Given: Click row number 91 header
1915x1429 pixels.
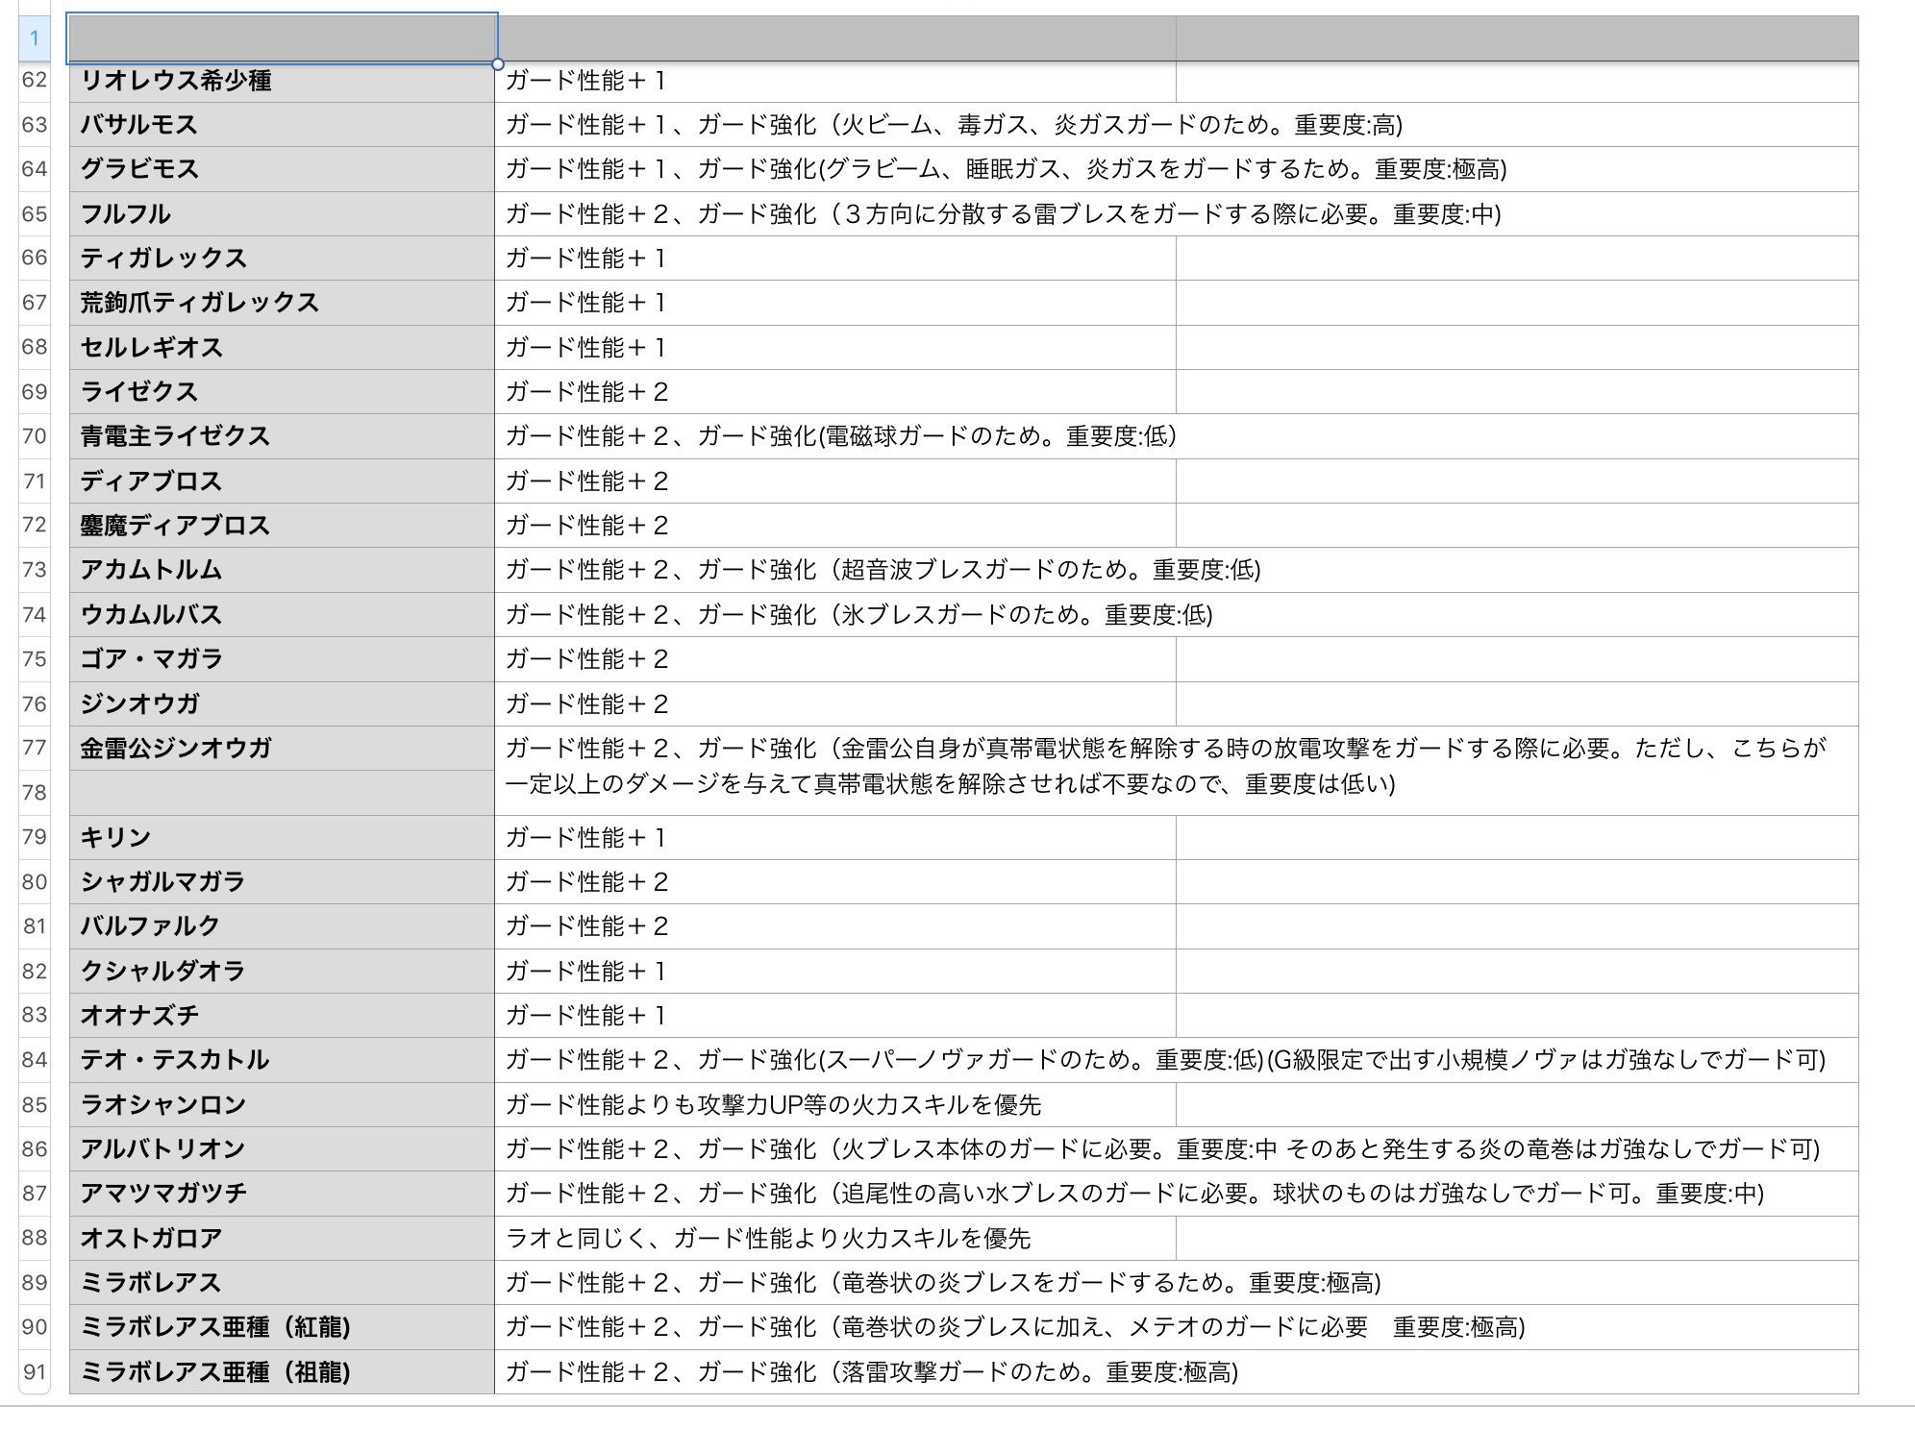Looking at the screenshot, I should [35, 1371].
